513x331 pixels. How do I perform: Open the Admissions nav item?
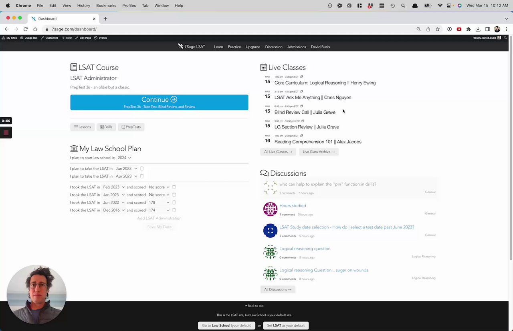point(297,47)
